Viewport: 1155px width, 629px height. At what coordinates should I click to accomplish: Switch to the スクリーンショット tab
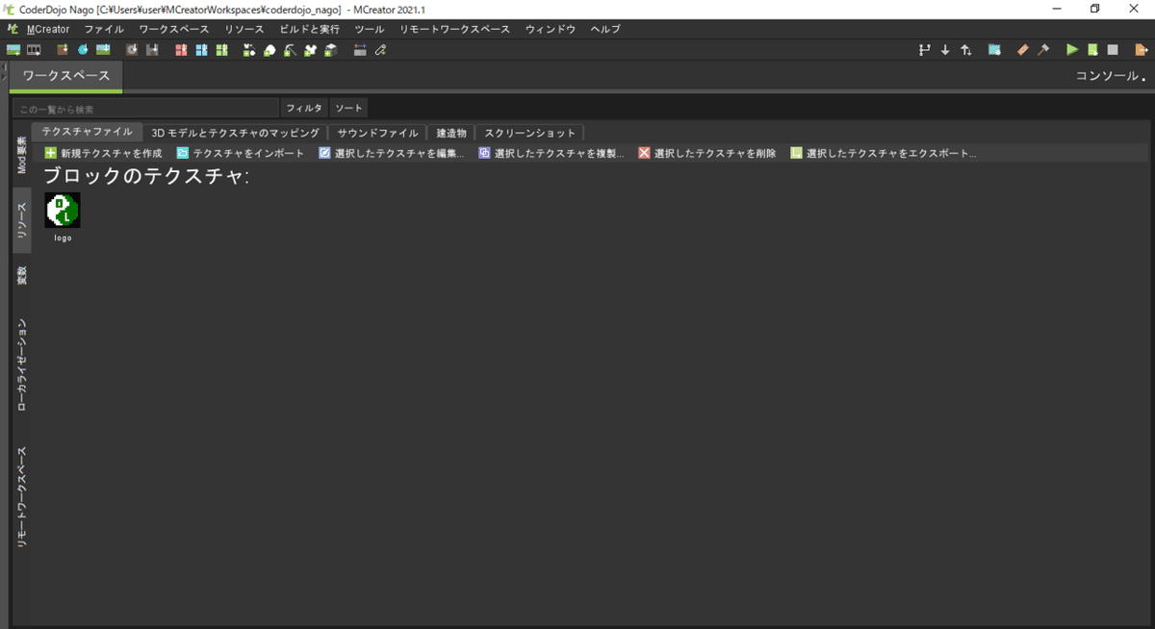point(529,132)
